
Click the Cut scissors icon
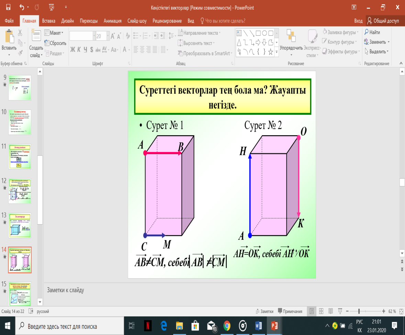point(20,33)
